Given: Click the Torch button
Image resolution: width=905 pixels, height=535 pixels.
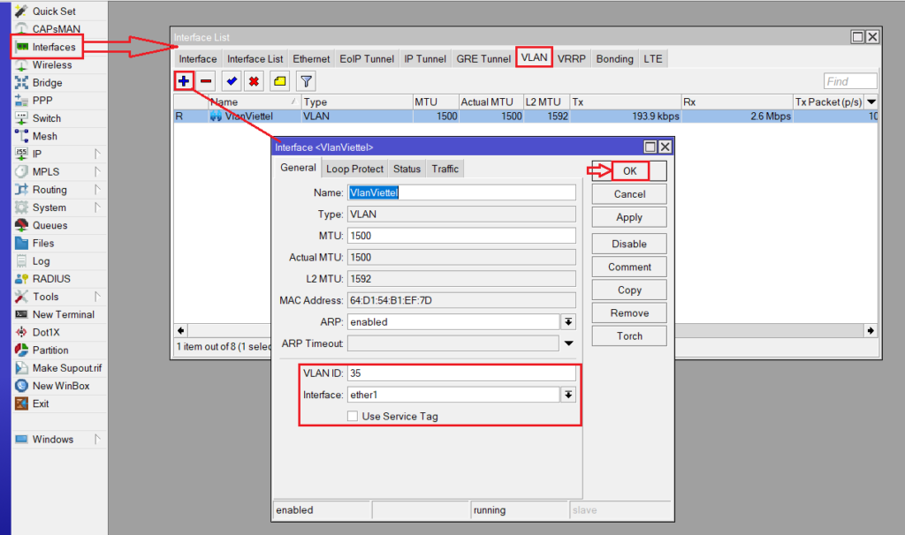Looking at the screenshot, I should (x=629, y=336).
